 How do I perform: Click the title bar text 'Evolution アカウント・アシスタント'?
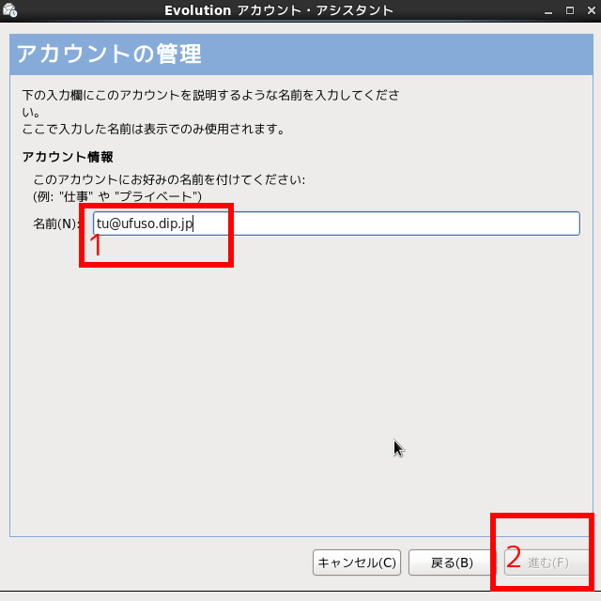click(x=279, y=10)
